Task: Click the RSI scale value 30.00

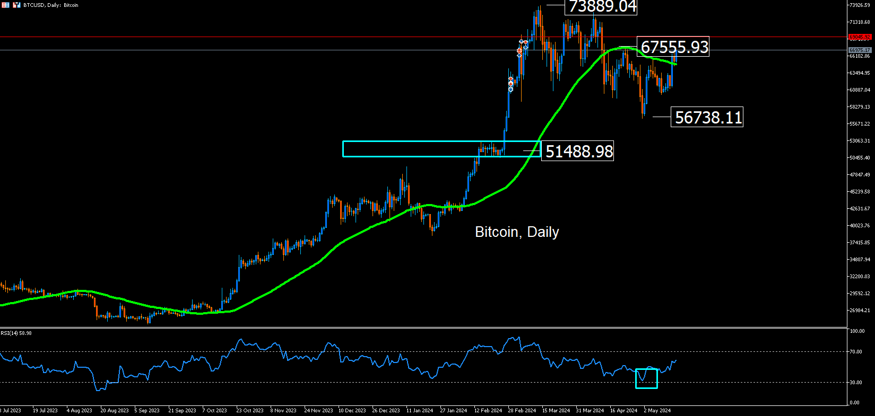Action: pyautogui.click(x=856, y=383)
